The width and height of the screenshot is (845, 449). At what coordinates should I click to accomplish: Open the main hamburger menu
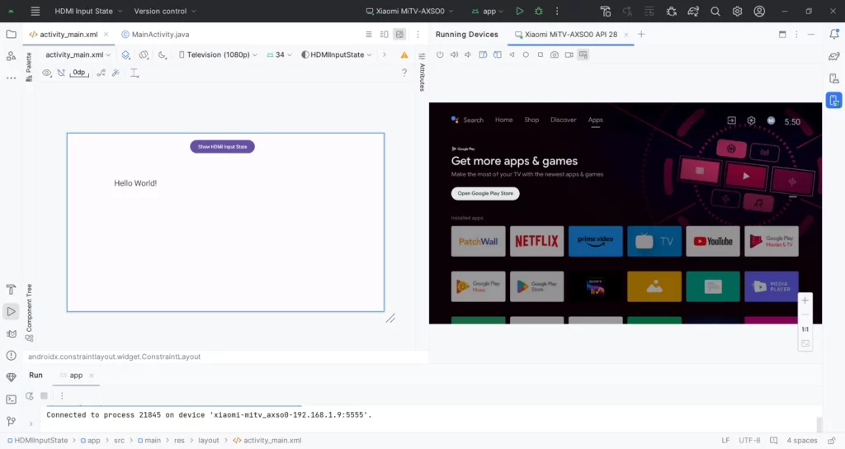click(35, 11)
